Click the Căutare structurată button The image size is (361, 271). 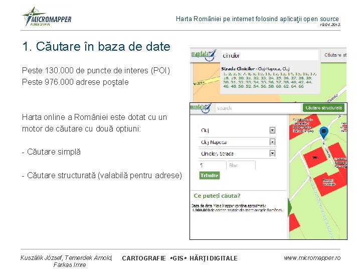323,108
